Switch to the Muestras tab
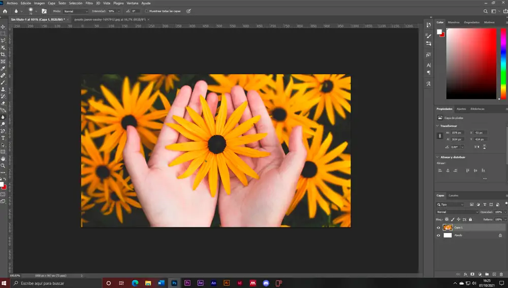Viewport: 508px width, 288px height. click(454, 22)
